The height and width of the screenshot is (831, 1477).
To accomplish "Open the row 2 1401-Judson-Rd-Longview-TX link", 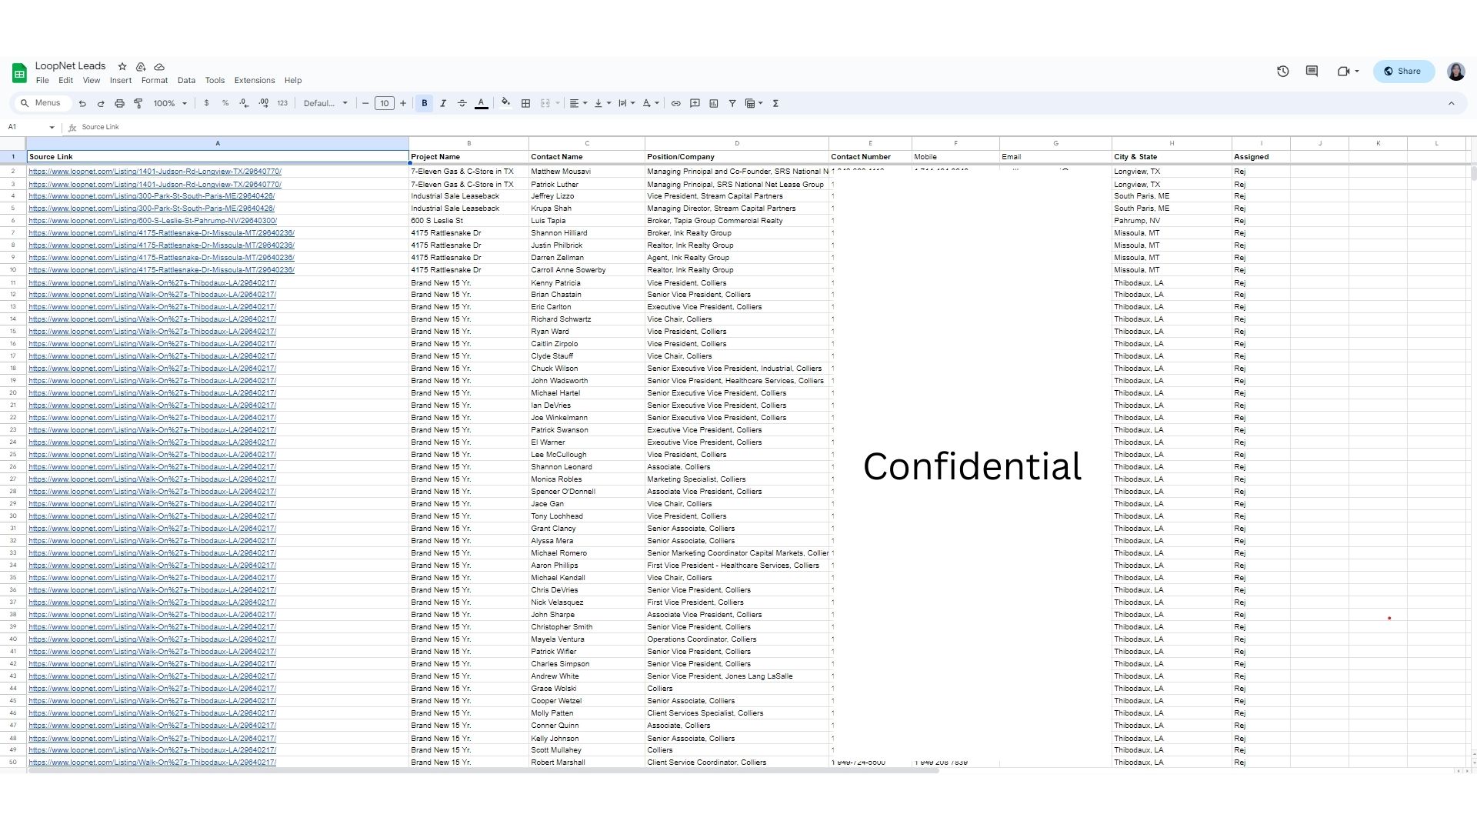I will pyautogui.click(x=155, y=172).
